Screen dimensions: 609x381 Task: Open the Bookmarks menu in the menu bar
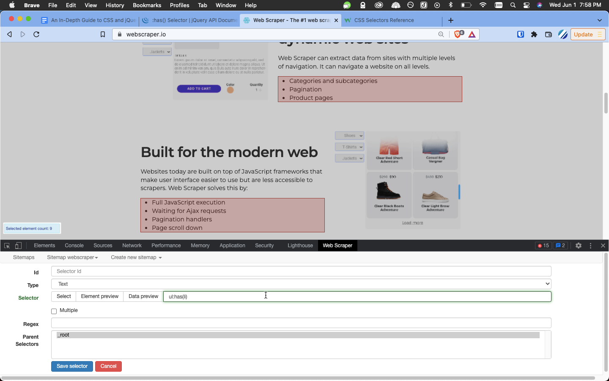point(147,5)
